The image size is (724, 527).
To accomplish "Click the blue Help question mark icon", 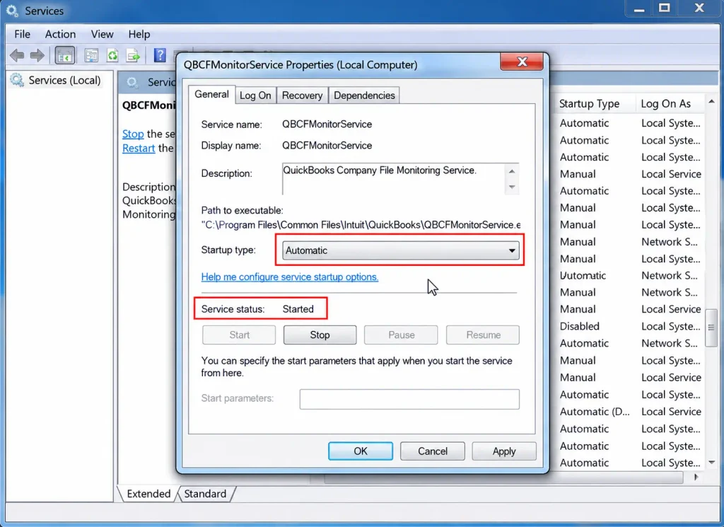I will click(160, 55).
